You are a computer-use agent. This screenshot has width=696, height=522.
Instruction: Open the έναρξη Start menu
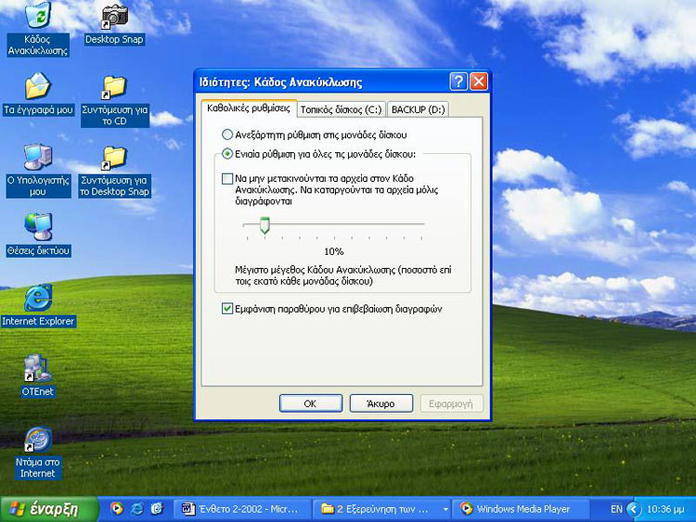point(49,509)
